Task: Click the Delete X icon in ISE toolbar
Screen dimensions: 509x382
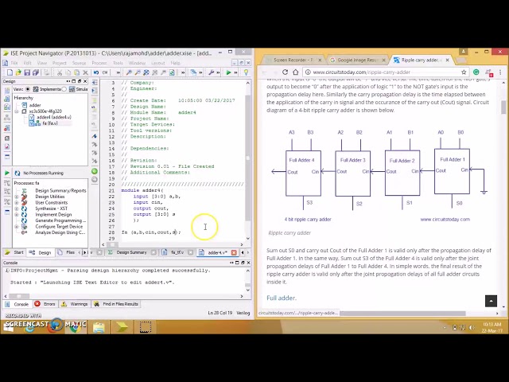Action: (85, 72)
